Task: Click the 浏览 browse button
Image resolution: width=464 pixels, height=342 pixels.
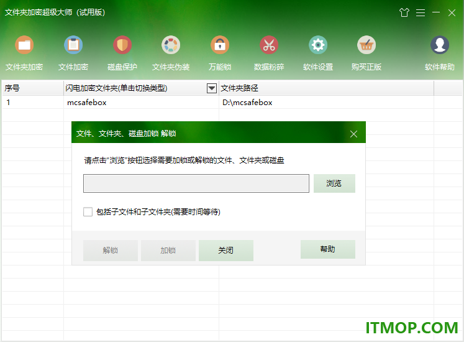Action: coord(334,183)
